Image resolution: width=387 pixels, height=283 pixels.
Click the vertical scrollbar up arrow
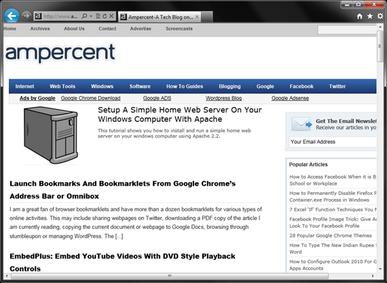click(x=380, y=27)
